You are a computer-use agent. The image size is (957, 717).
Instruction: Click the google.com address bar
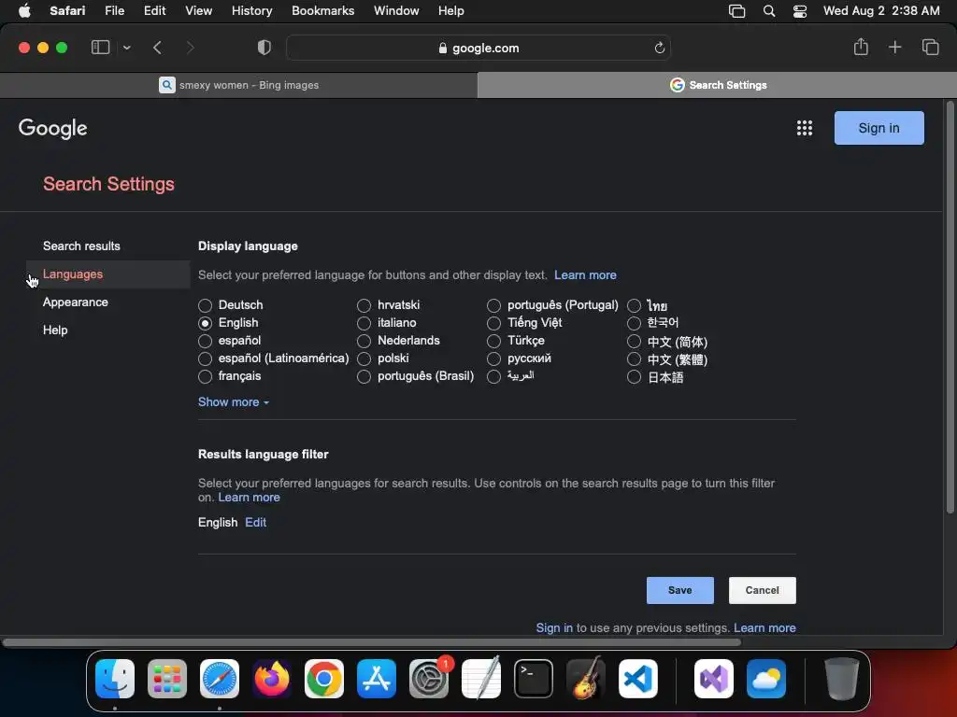(x=478, y=48)
